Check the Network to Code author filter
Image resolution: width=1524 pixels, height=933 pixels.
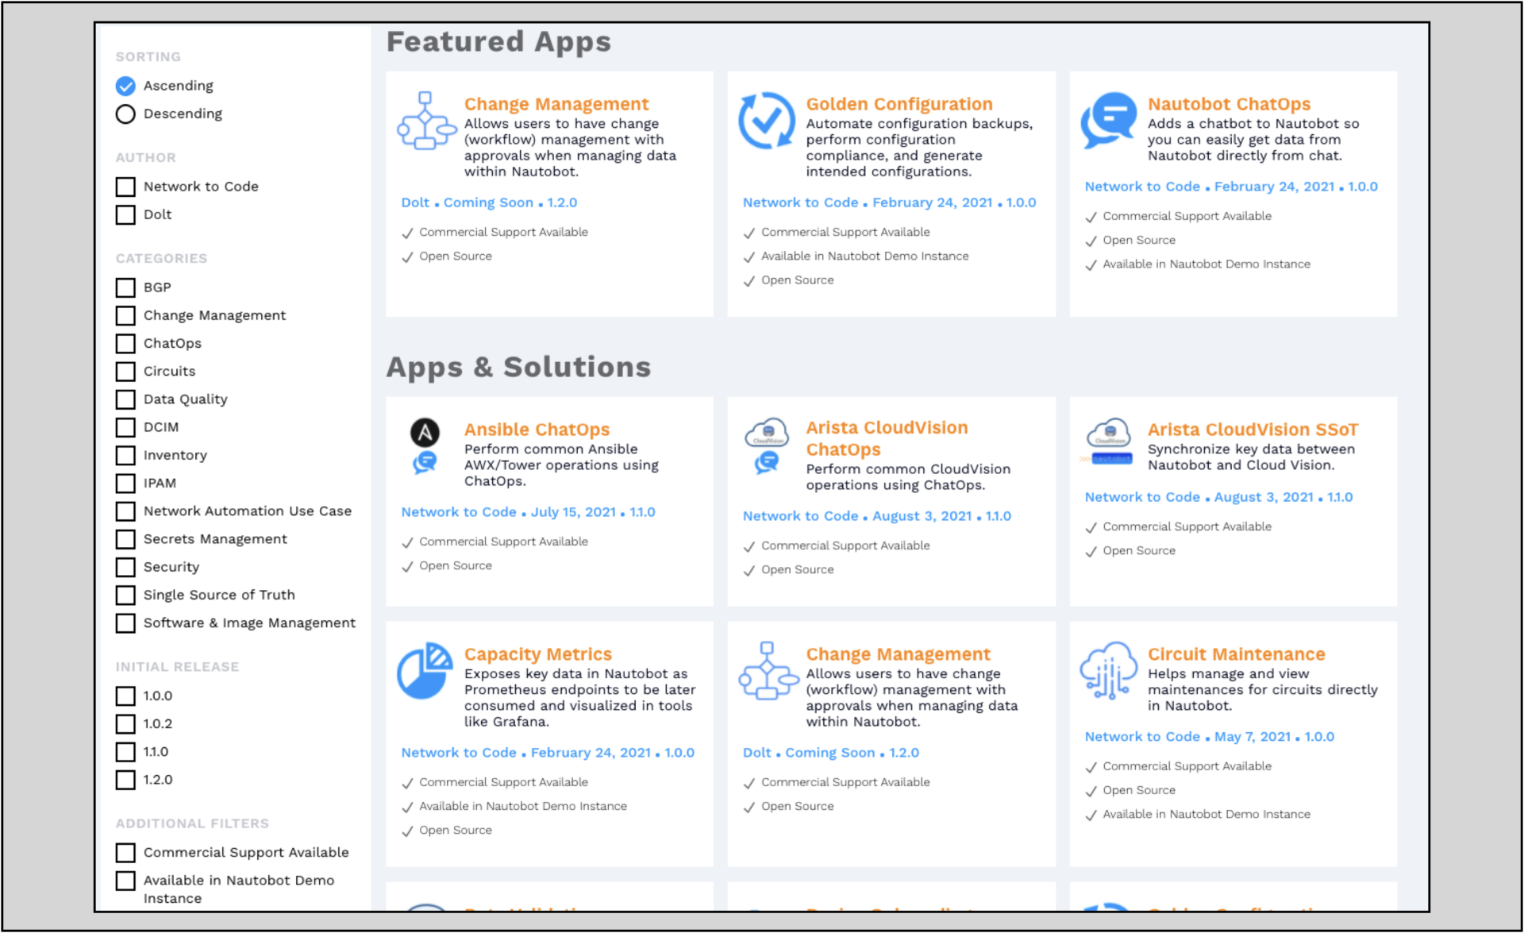(125, 187)
